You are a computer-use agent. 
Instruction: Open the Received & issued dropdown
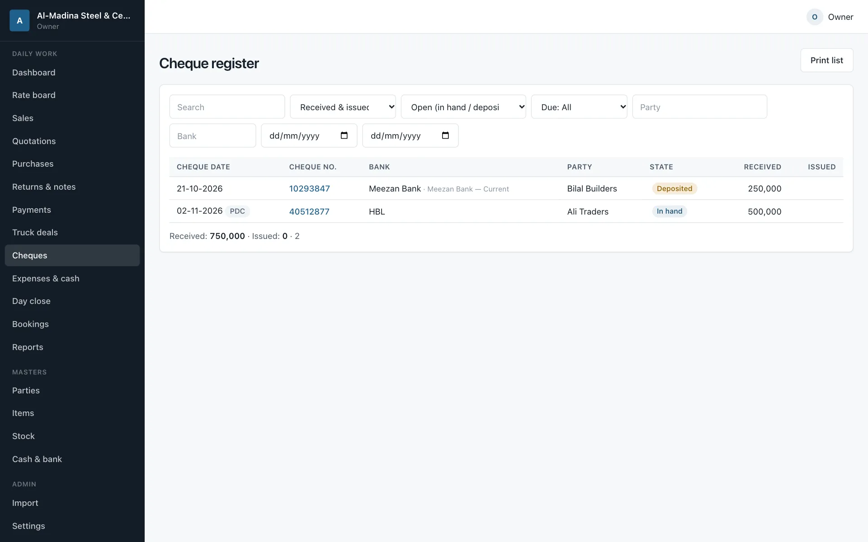[343, 107]
